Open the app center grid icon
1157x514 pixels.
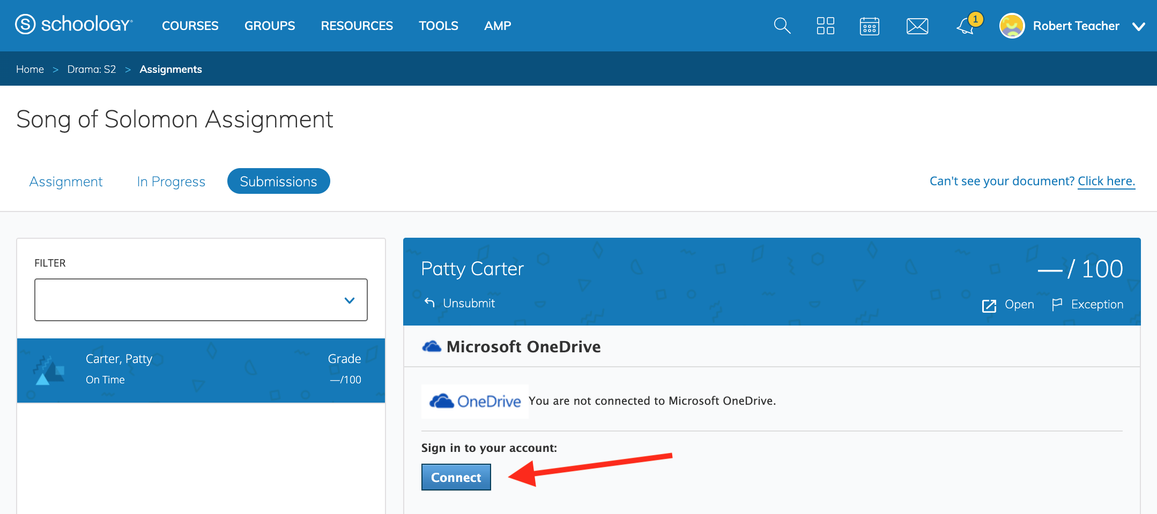tap(825, 26)
